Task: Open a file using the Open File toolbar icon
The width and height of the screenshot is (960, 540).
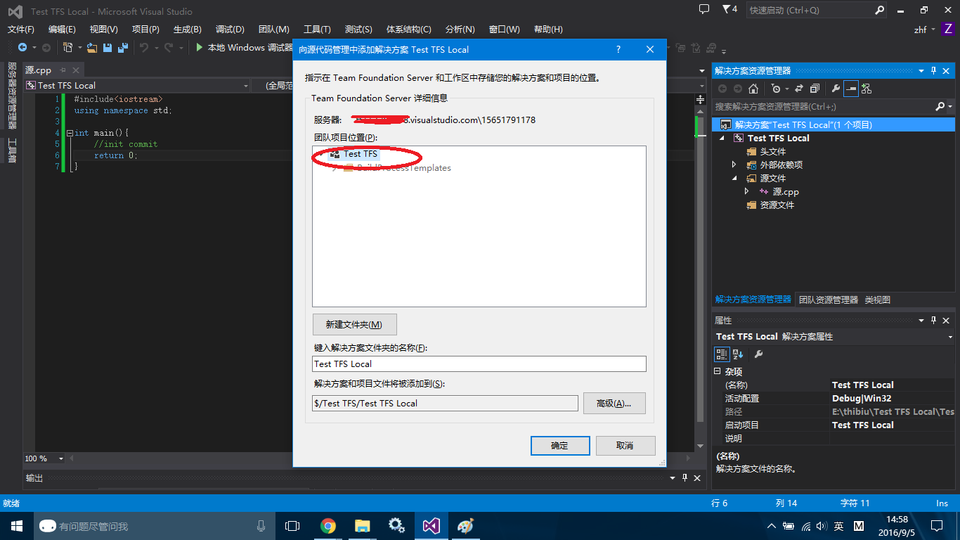Action: pos(91,47)
